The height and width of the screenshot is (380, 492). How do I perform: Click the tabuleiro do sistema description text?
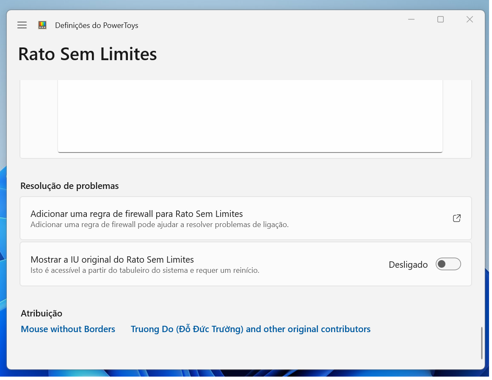tap(145, 270)
